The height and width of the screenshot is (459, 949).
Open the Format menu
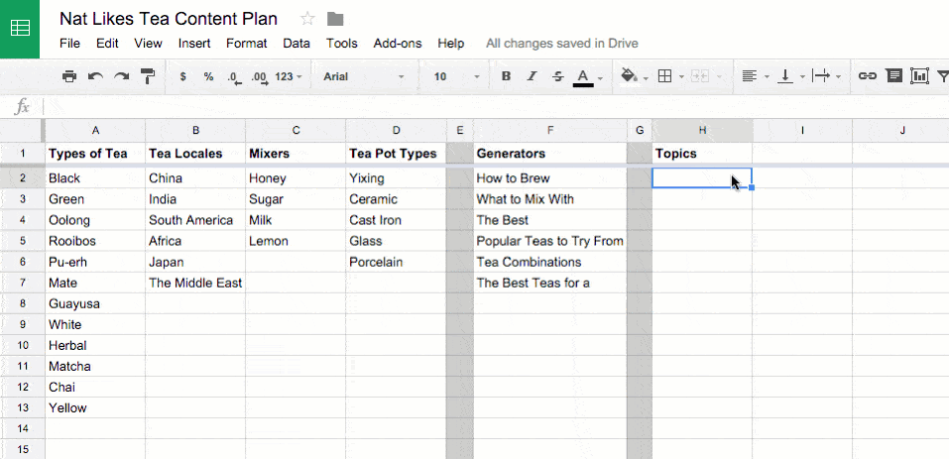click(246, 44)
